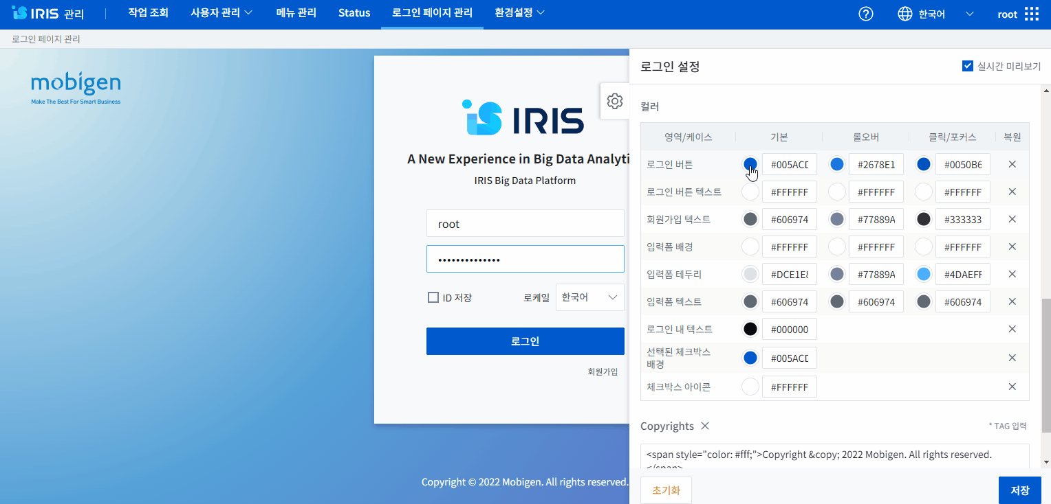Edit 입력폼 테두리 hex field #4DAEFF
Screen dimensions: 1051x504
coord(963,274)
